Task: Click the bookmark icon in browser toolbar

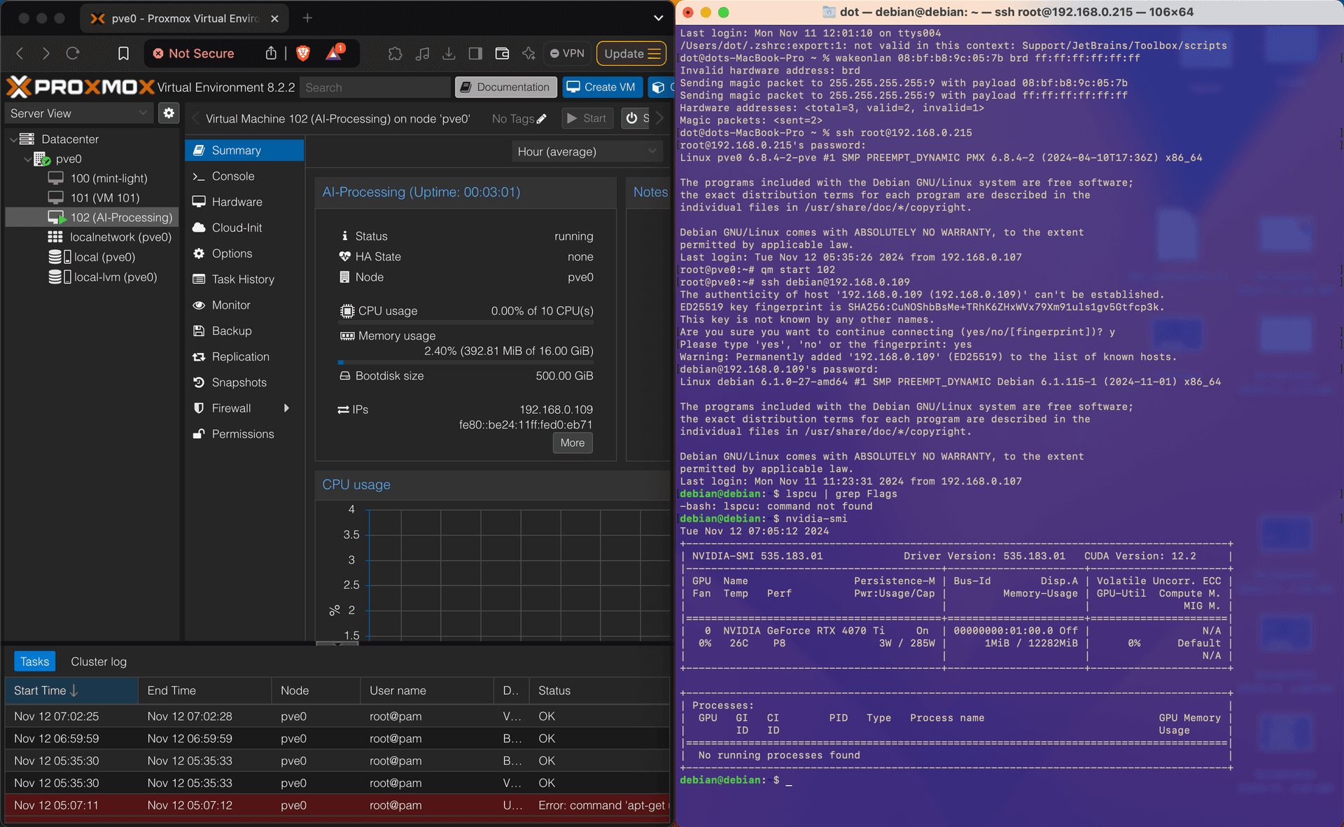Action: tap(123, 53)
